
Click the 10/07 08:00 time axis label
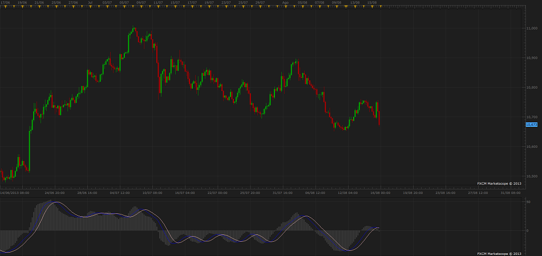[x=152, y=193]
